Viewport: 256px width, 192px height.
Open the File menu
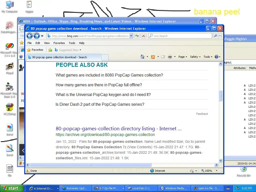pos(29,43)
